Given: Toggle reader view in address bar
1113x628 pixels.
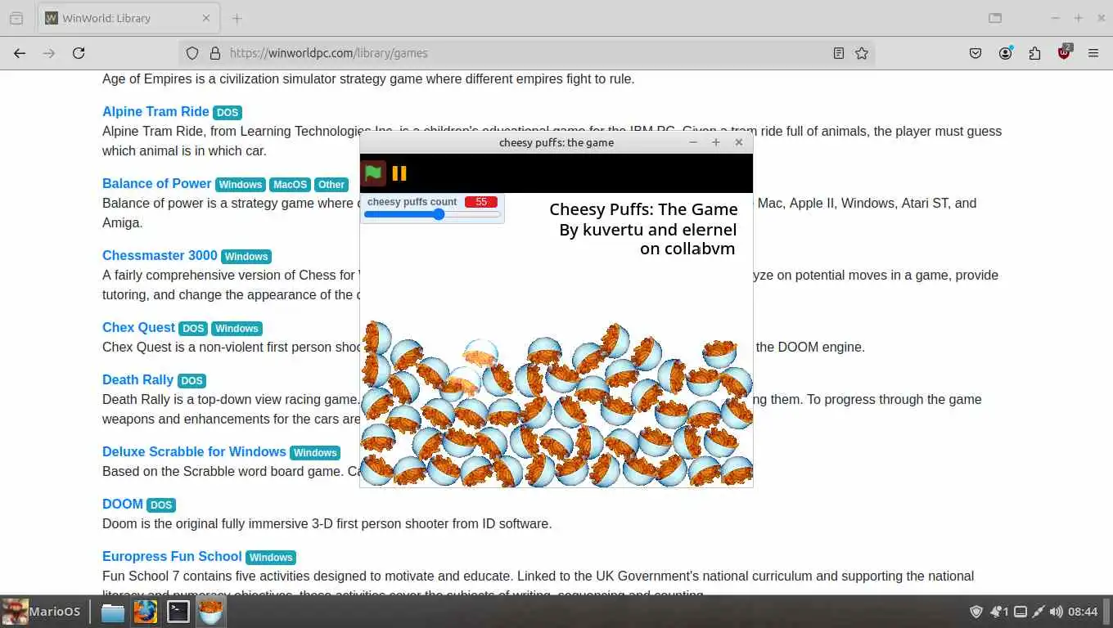Looking at the screenshot, I should 839,53.
